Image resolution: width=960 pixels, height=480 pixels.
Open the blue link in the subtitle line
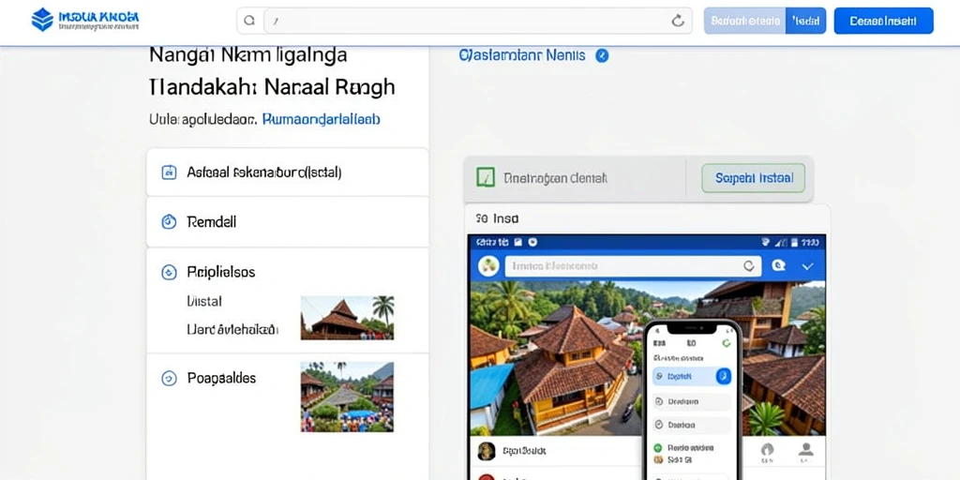click(321, 119)
